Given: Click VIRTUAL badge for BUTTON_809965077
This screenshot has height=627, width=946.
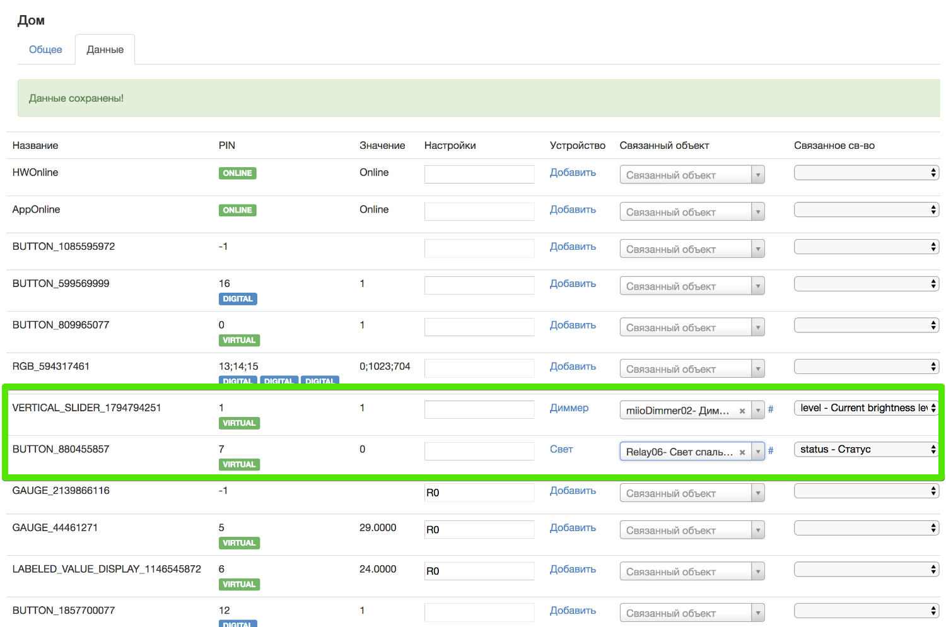Looking at the screenshot, I should (239, 341).
